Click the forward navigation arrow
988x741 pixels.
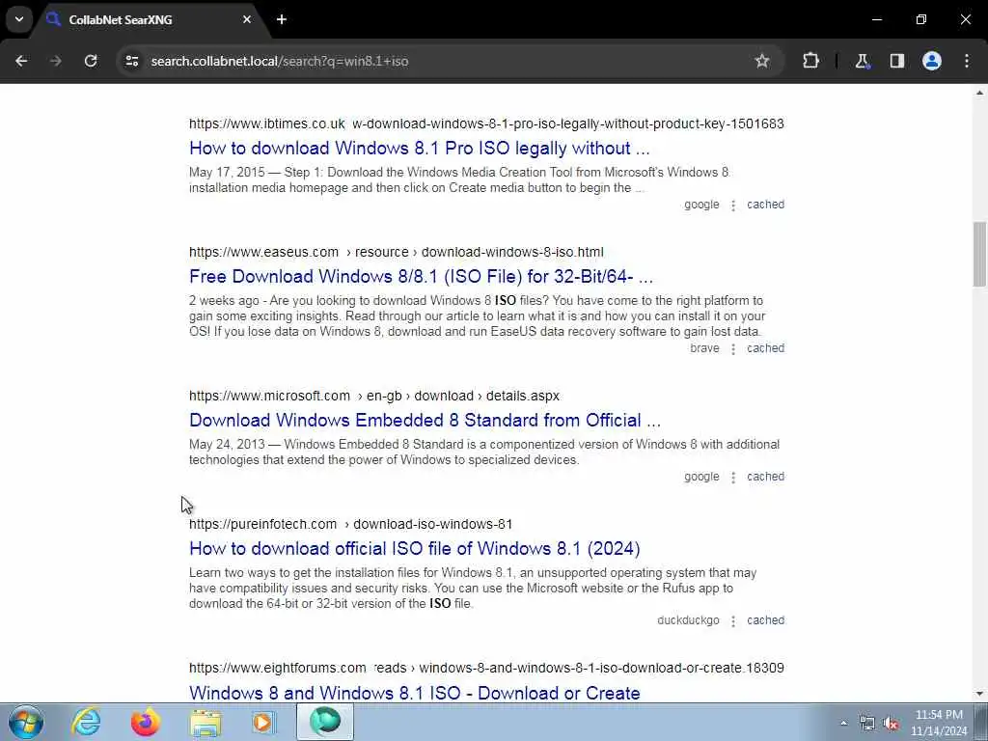56,61
